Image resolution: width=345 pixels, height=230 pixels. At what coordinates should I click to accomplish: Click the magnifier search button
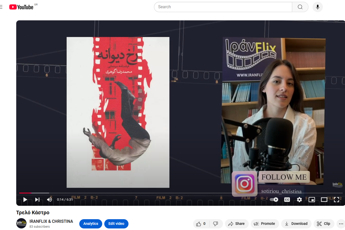(300, 7)
